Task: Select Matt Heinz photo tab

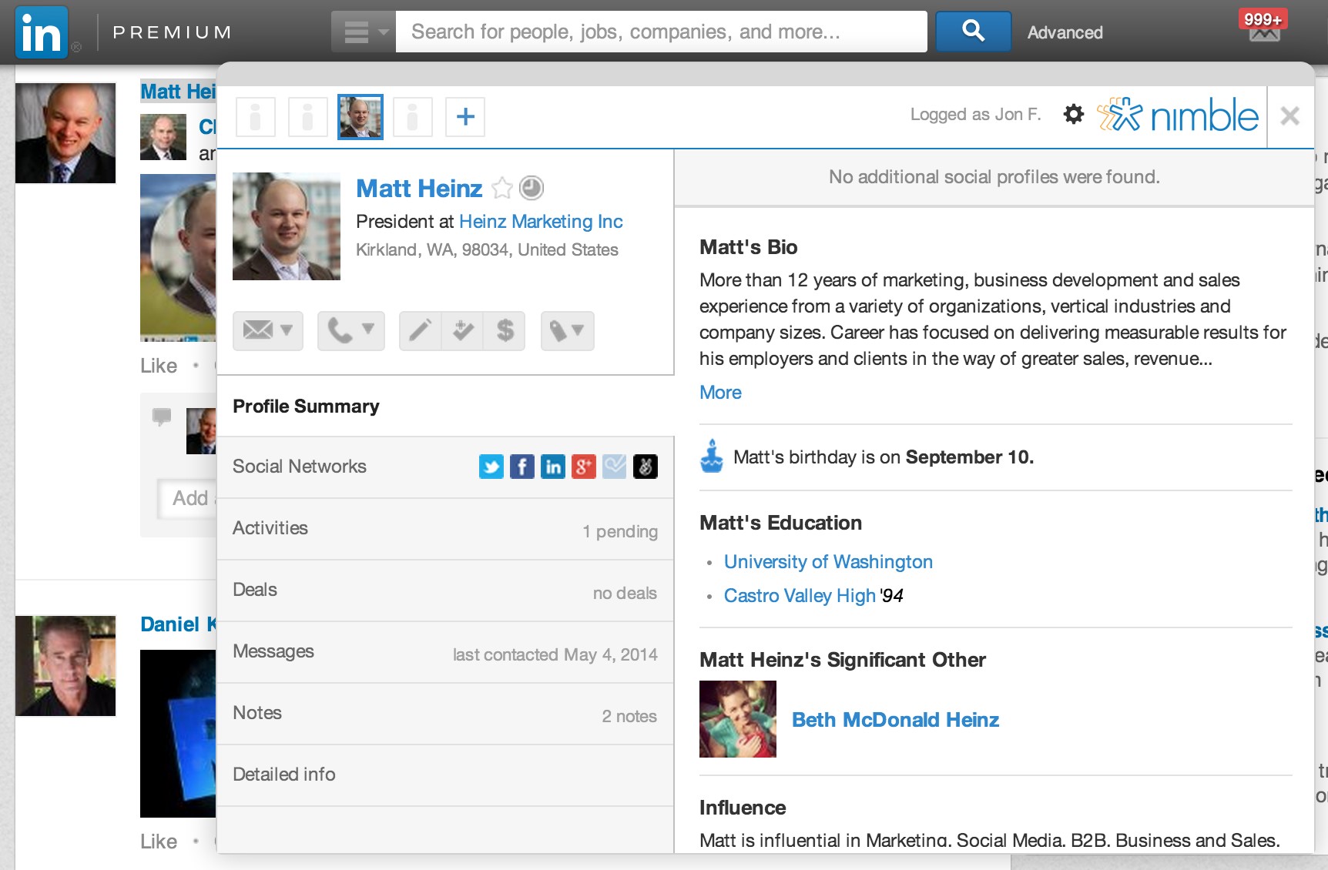Action: tap(361, 117)
